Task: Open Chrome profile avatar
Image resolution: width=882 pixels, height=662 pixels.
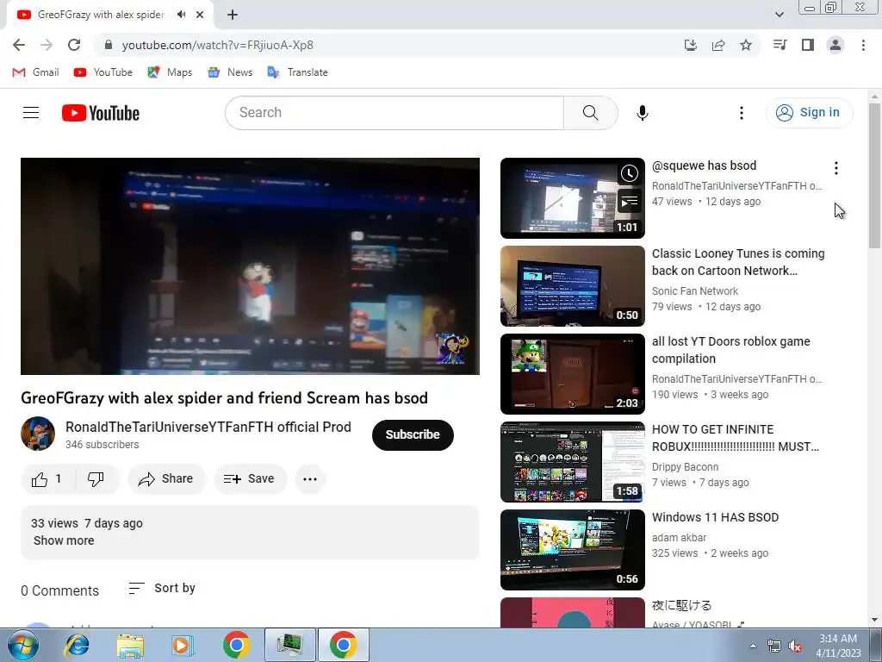Action: (835, 45)
